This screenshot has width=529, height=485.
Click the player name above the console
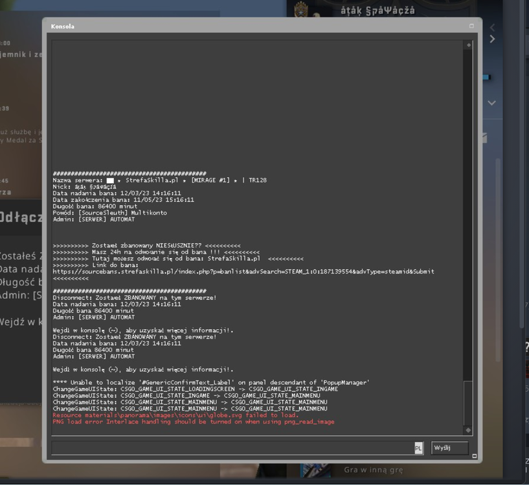coord(377,11)
